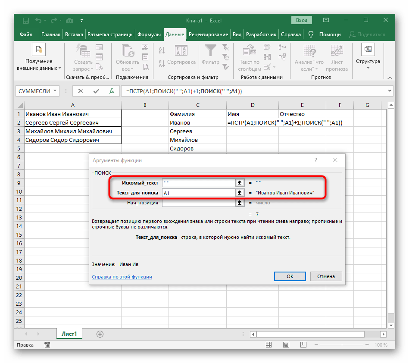Click the Save icon in quick access toolbar
409x363 pixels.
[x=25, y=21]
